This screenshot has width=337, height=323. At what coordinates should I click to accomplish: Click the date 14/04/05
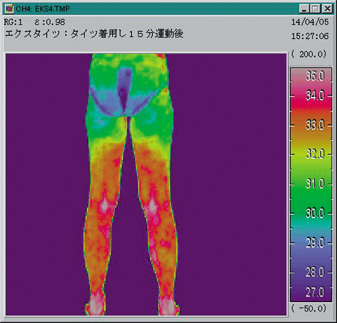click(x=310, y=22)
